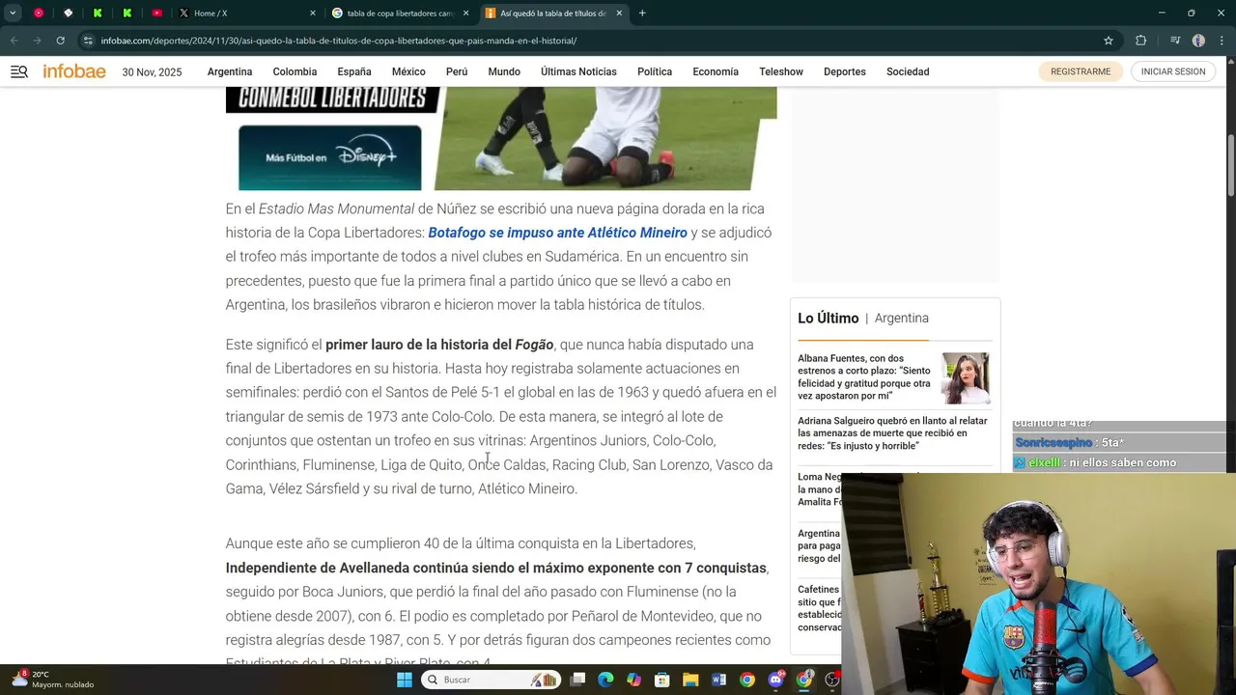Viewport: 1236px width, 695px height.
Task: Close the 'Así quedó la tabla de títulos' tab
Action: point(619,14)
